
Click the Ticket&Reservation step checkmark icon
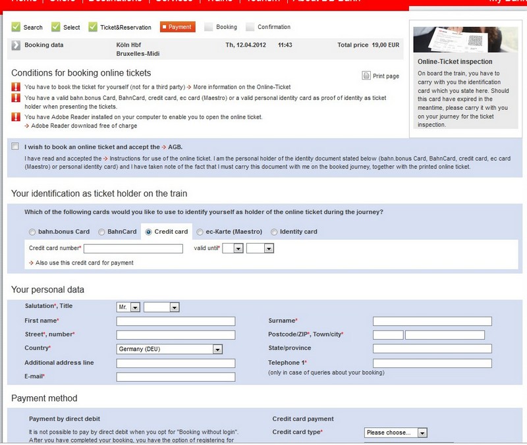(x=93, y=27)
